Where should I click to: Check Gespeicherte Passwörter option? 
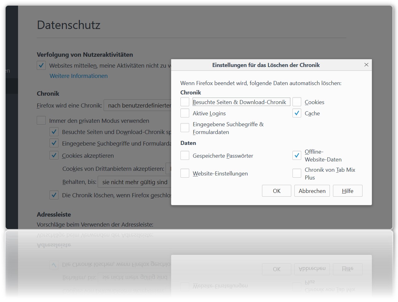tap(185, 156)
